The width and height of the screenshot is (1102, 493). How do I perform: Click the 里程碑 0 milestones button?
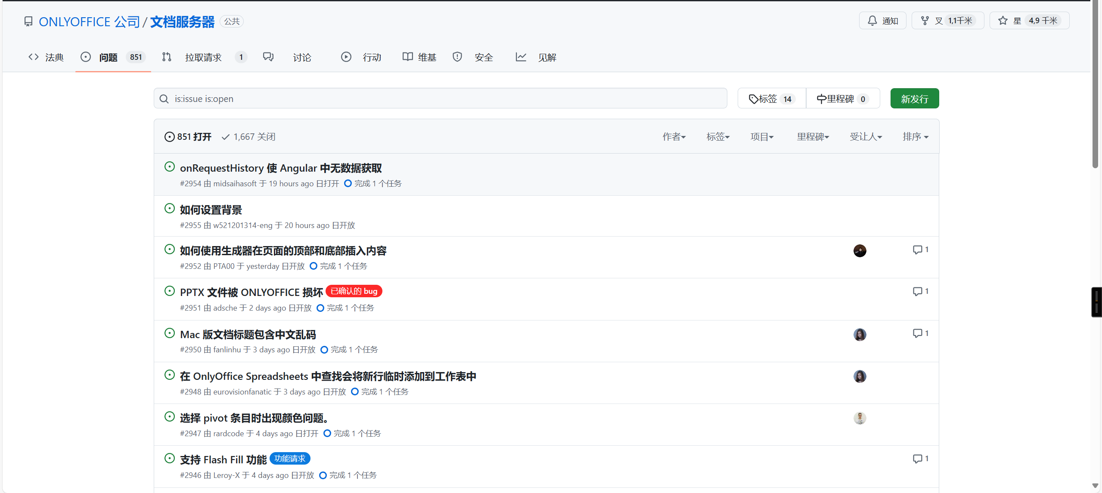tap(843, 99)
